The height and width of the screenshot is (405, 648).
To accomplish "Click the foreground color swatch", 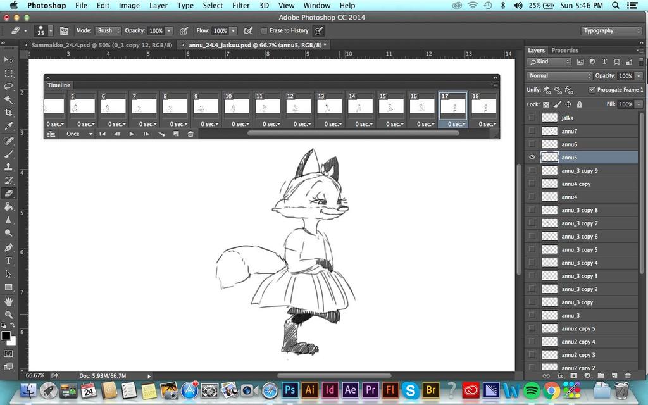I will [6, 335].
